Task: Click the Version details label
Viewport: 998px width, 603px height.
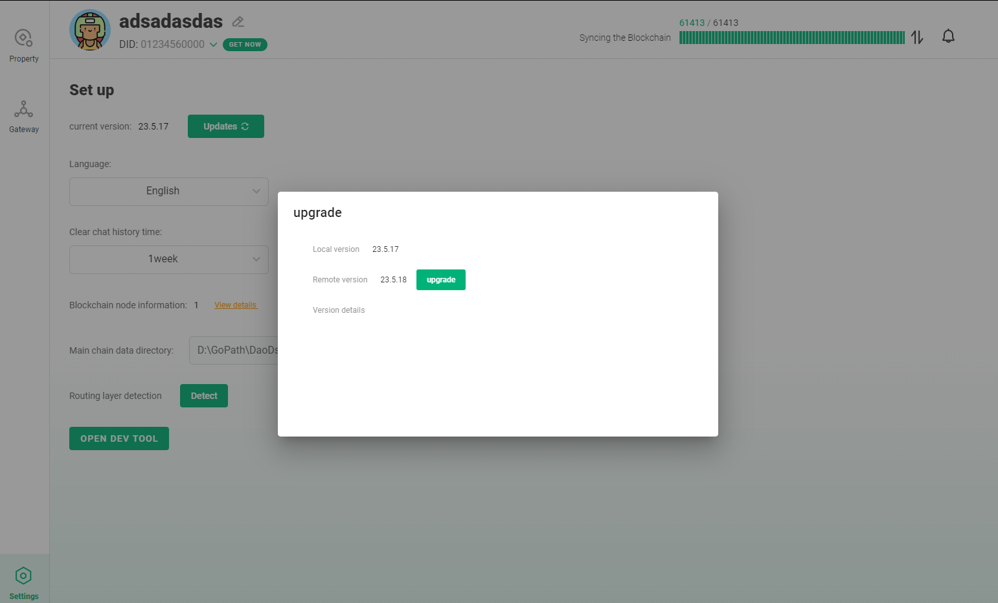Action: (x=339, y=310)
